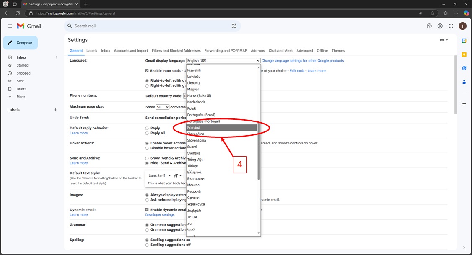
Task: Click the Settings gear icon
Action: click(440, 26)
